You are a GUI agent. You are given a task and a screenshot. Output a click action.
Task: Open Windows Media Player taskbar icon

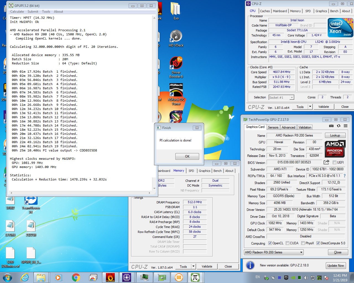[58, 277]
